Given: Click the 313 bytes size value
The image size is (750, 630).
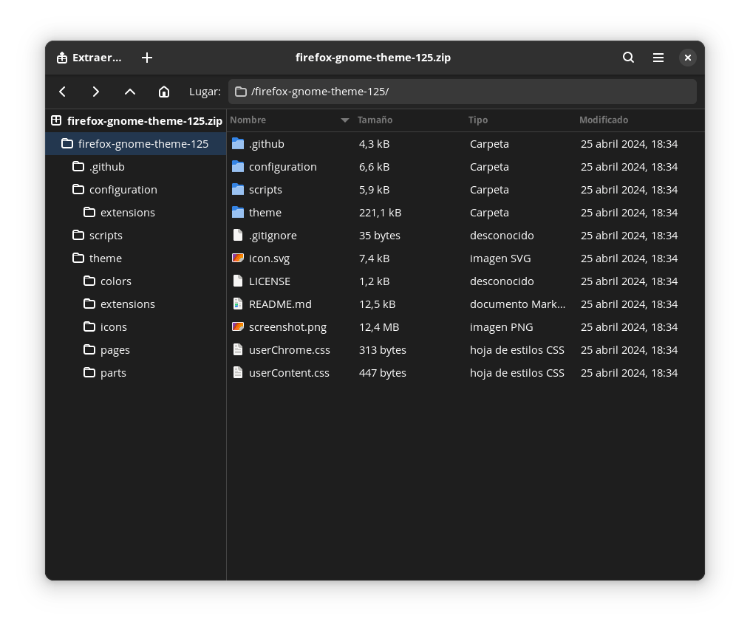Looking at the screenshot, I should (x=383, y=350).
